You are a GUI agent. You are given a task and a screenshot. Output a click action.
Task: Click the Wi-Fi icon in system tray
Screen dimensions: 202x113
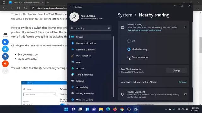(179, 109)
